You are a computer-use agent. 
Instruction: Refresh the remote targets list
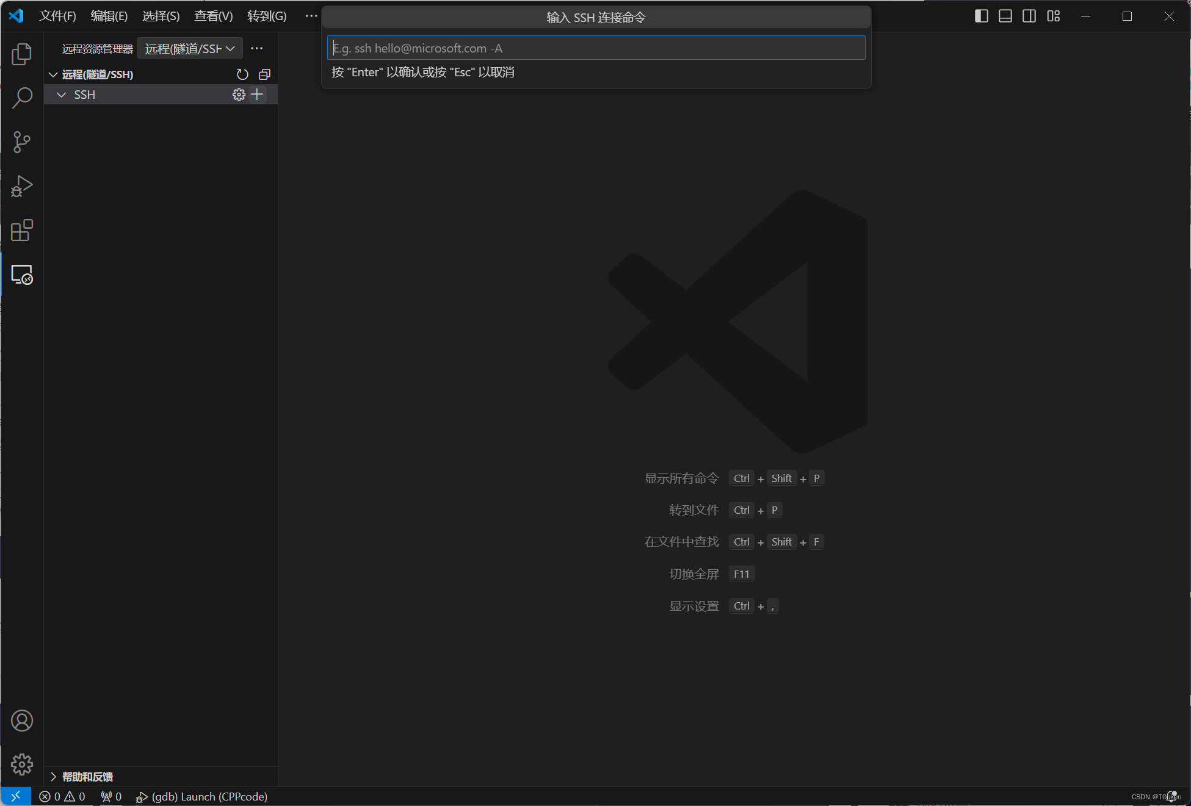pyautogui.click(x=242, y=74)
